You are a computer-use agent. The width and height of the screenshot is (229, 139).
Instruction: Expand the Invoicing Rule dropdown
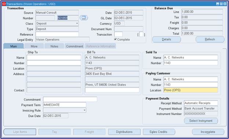coord(65,110)
